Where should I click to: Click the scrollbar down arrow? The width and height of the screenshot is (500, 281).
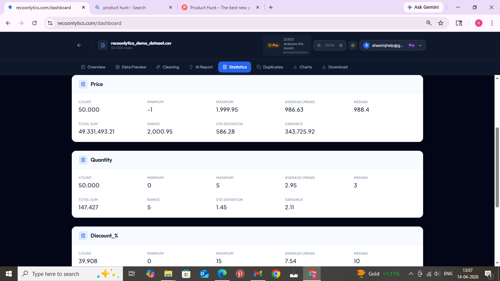(497, 263)
